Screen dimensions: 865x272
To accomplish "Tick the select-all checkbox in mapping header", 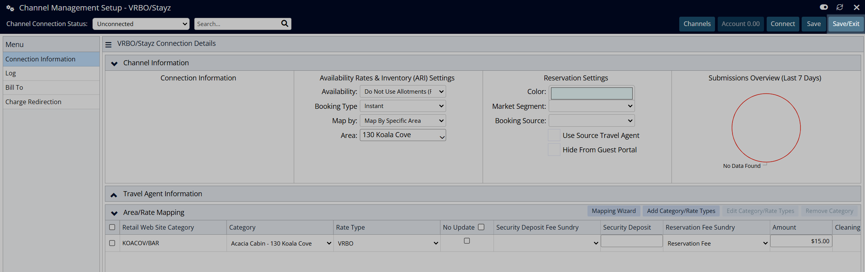I will click(112, 227).
